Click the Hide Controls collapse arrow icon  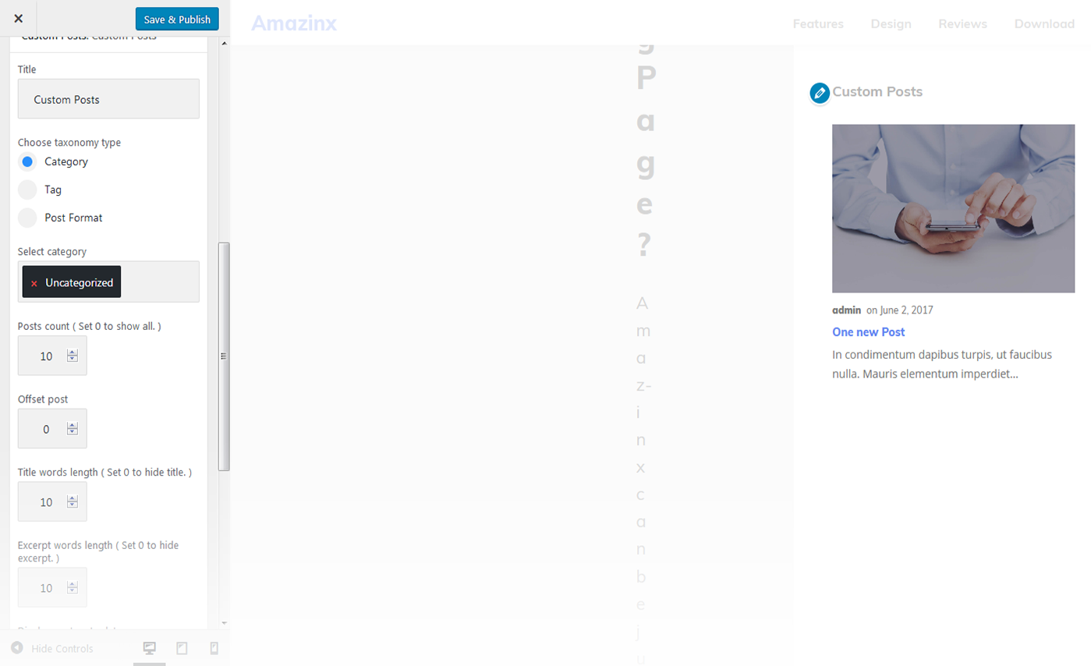(16, 648)
